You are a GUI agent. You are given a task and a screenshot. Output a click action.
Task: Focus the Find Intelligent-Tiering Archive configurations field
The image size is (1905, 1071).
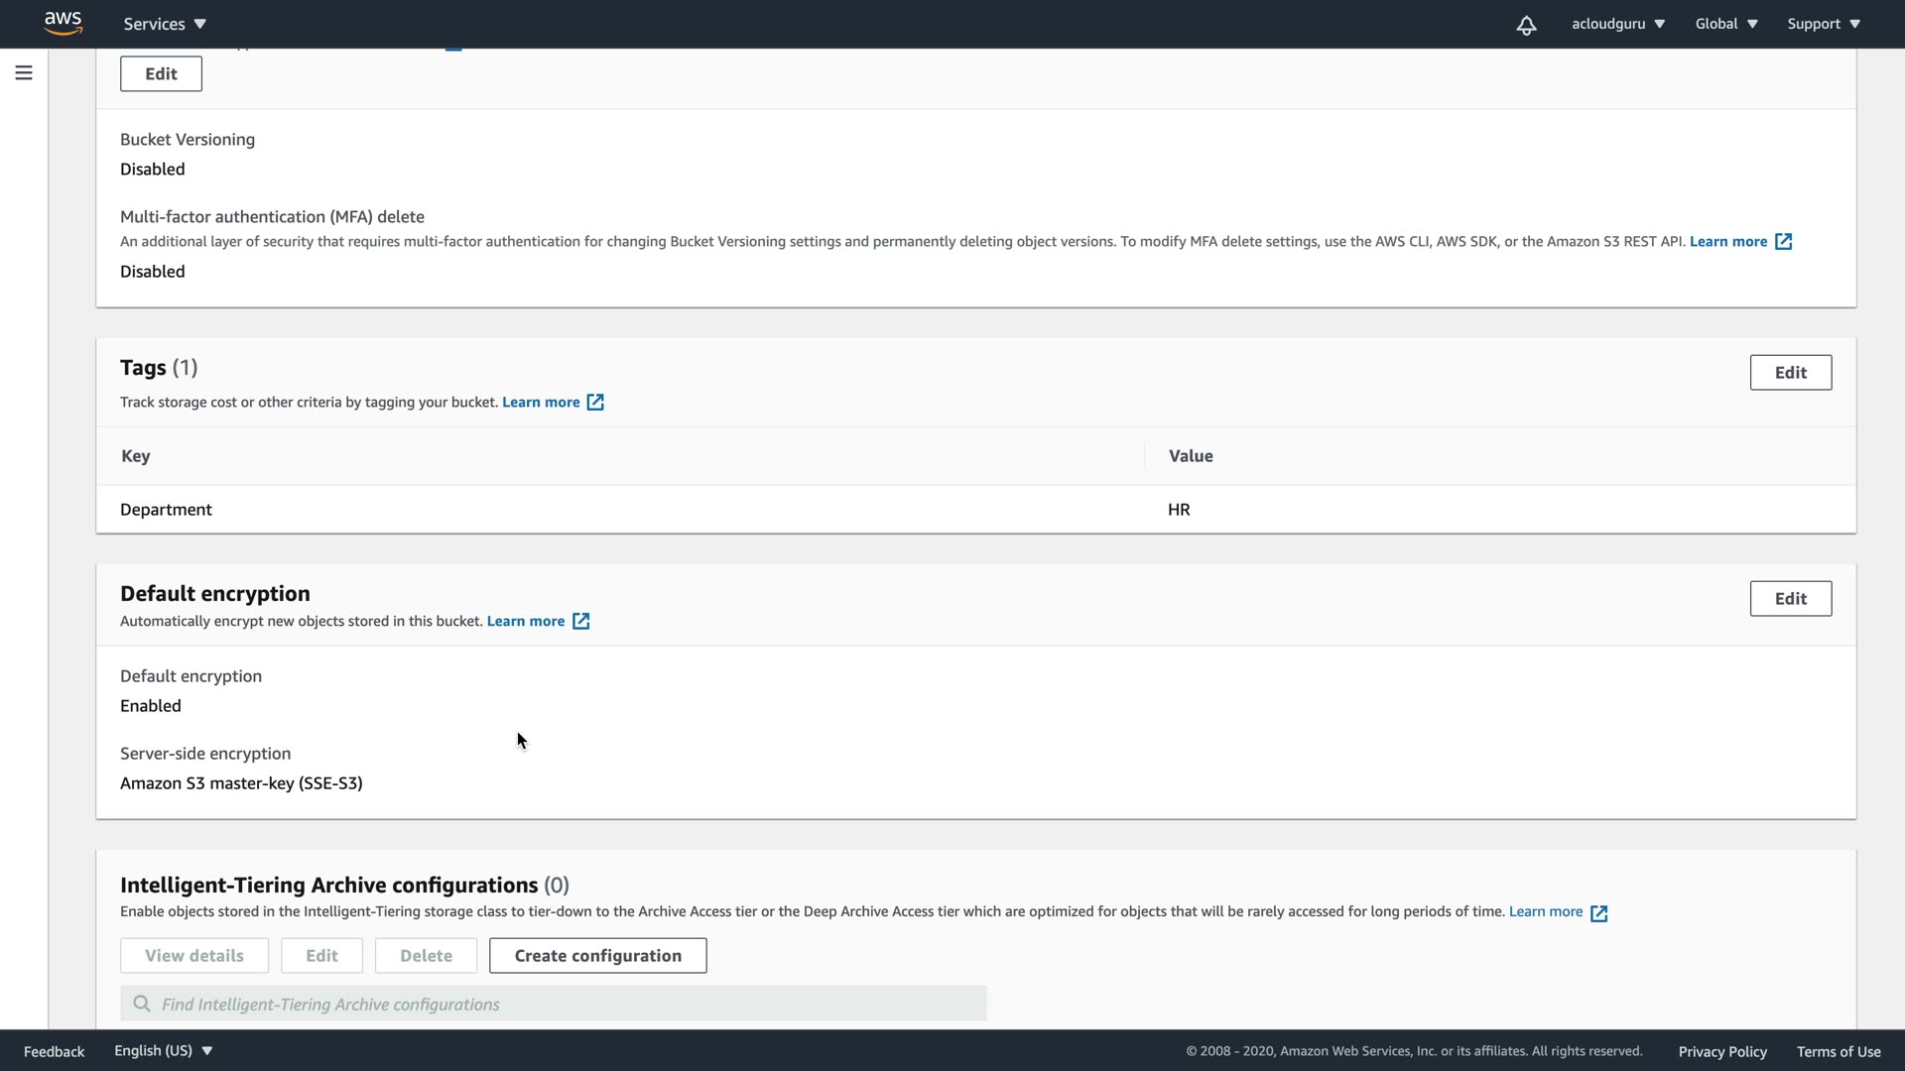pos(566,1004)
